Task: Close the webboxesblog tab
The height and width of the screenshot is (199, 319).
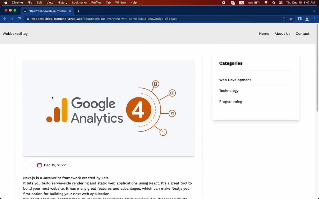Action: tap(70, 11)
